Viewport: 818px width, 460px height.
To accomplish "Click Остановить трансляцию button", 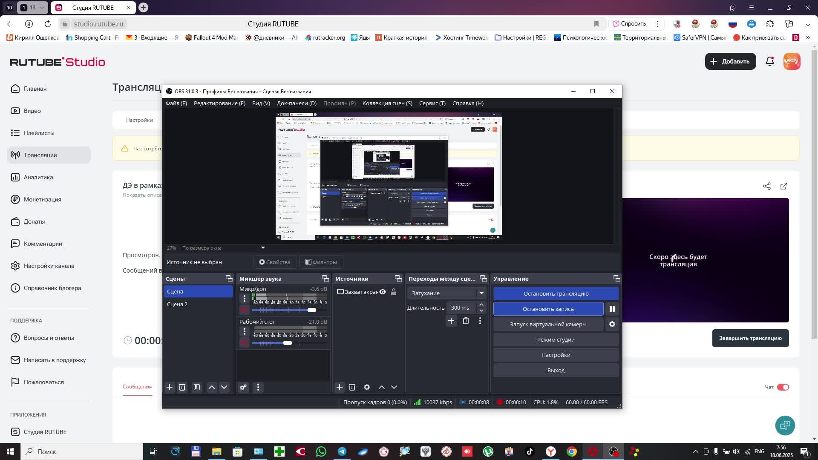I will pos(556,293).
